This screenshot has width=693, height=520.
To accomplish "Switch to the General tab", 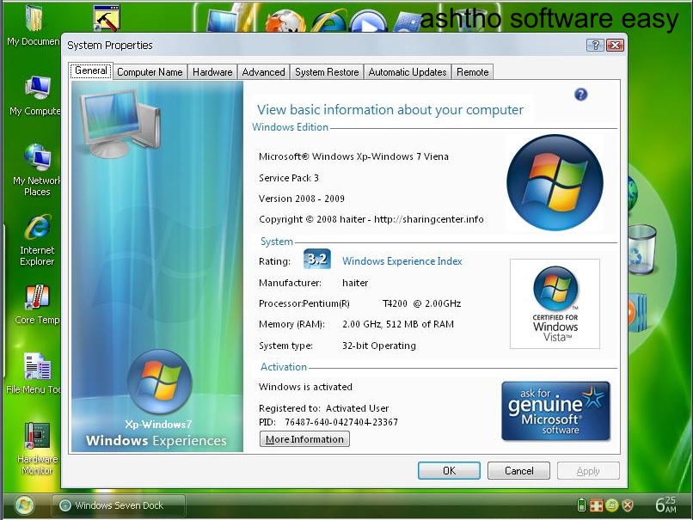I will pyautogui.click(x=90, y=71).
